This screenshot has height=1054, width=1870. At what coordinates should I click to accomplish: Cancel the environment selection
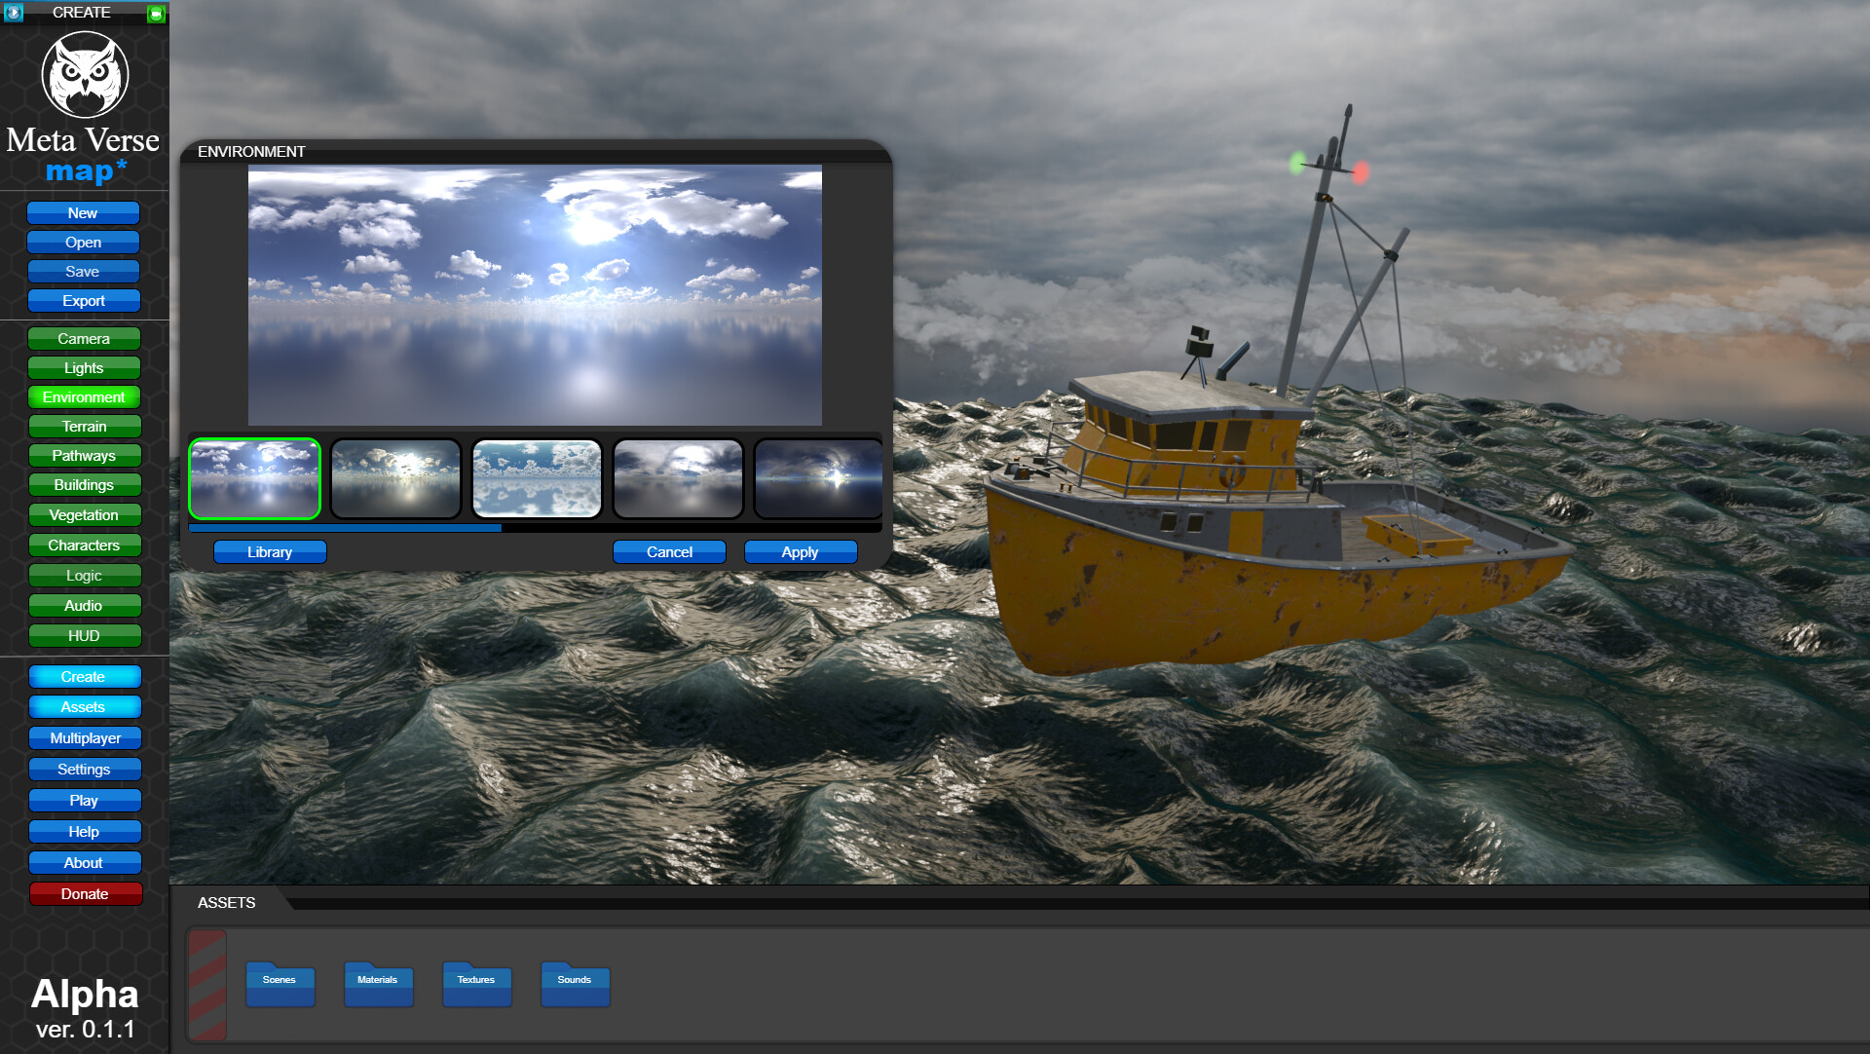point(669,552)
